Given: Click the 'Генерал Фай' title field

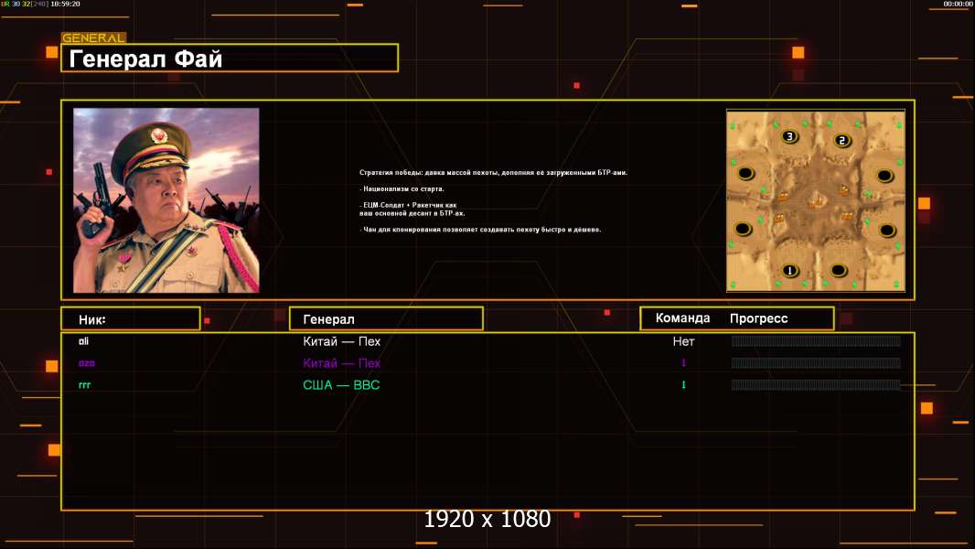Looking at the screenshot, I should (230, 58).
